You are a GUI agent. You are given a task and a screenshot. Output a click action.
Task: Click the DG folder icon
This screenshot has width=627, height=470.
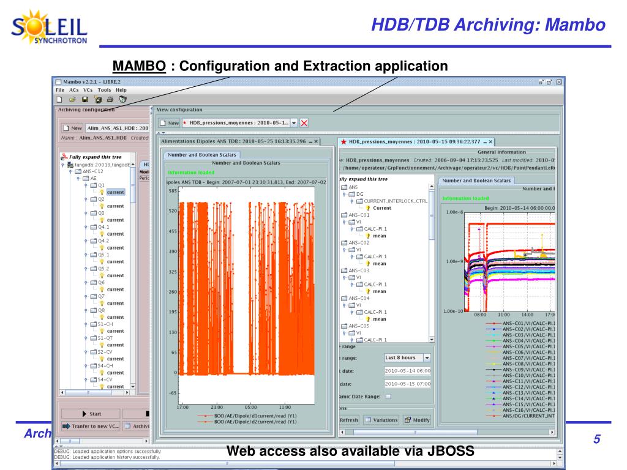[x=352, y=194]
